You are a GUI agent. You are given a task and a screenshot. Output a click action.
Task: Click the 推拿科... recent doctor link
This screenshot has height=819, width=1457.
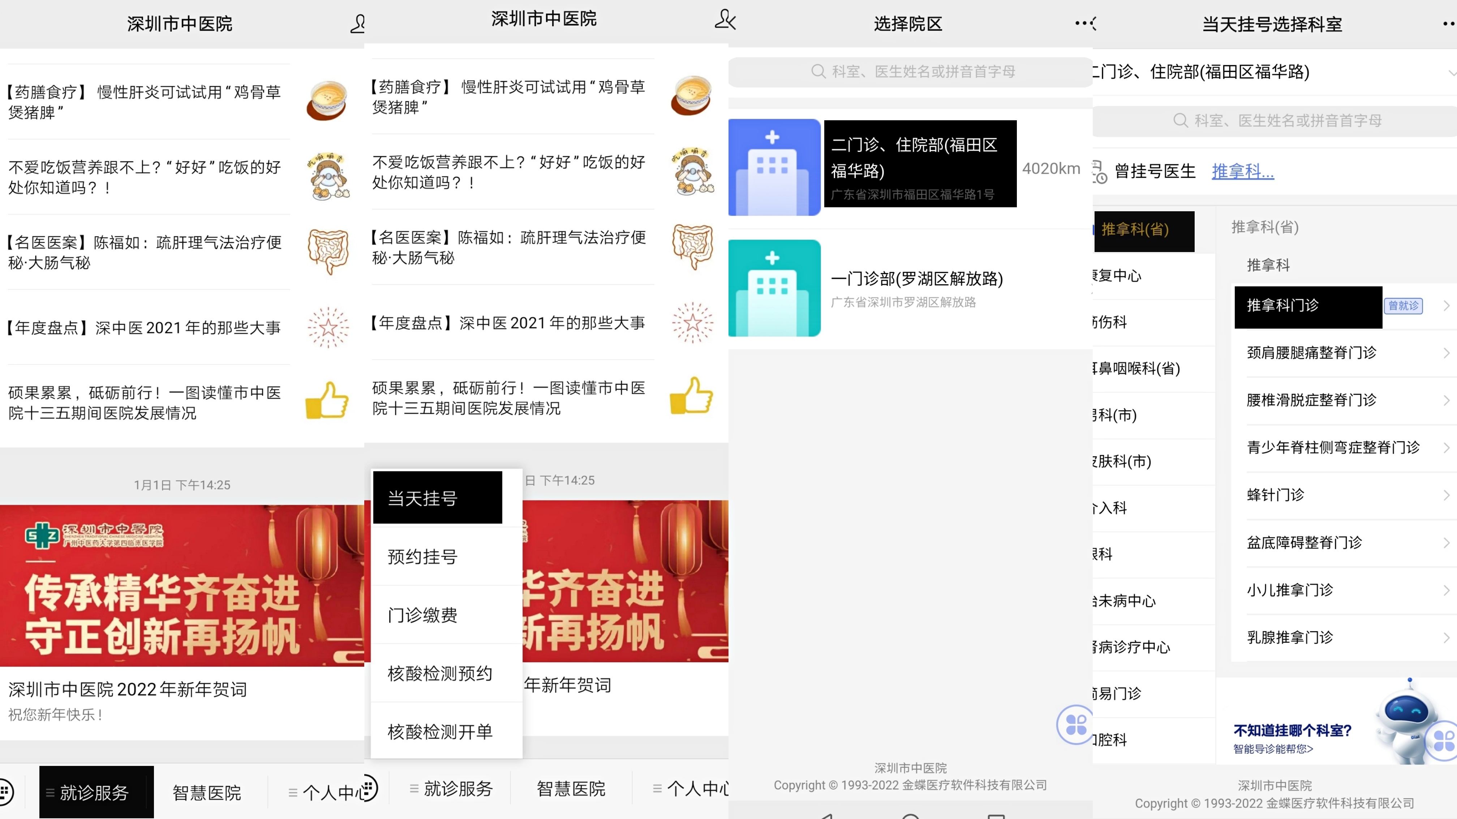(1242, 171)
